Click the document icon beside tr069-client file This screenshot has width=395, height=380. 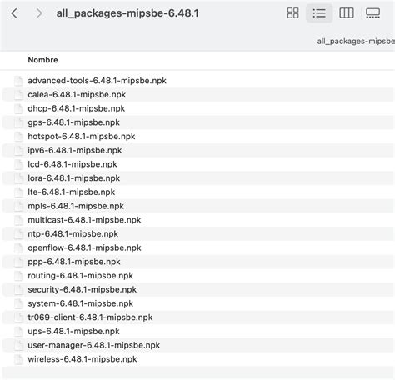pyautogui.click(x=18, y=317)
